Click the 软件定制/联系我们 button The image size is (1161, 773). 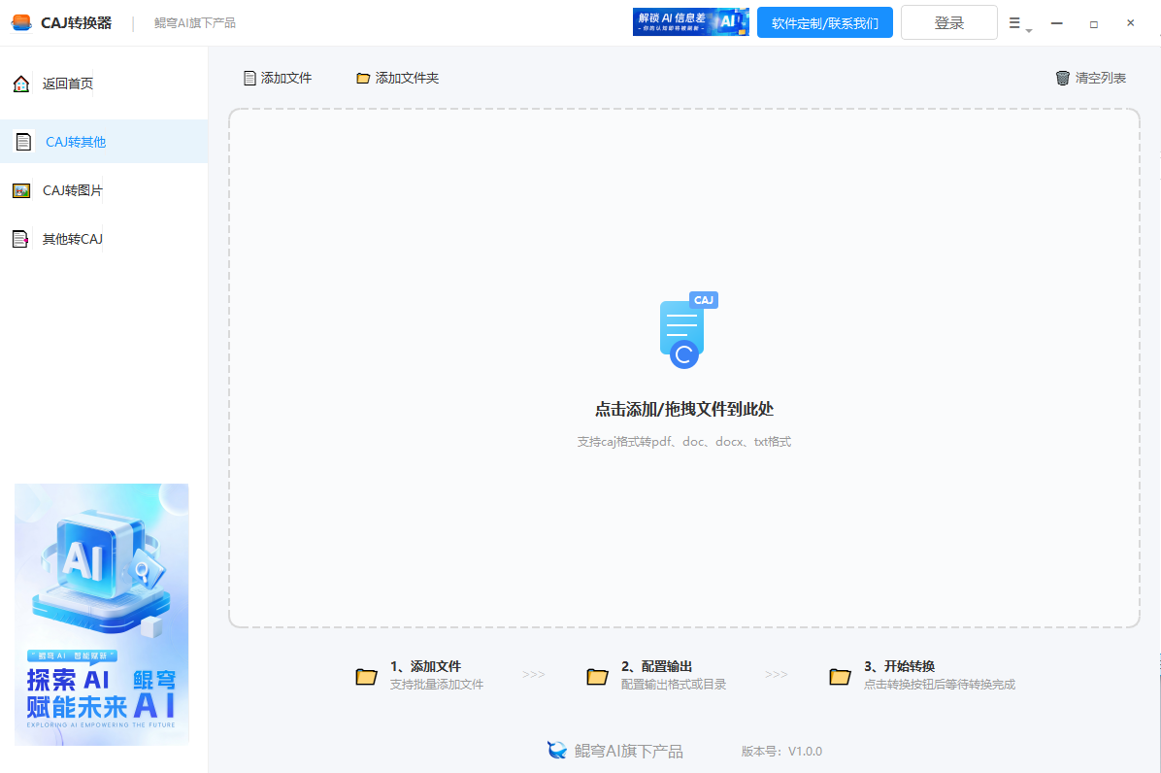(824, 21)
